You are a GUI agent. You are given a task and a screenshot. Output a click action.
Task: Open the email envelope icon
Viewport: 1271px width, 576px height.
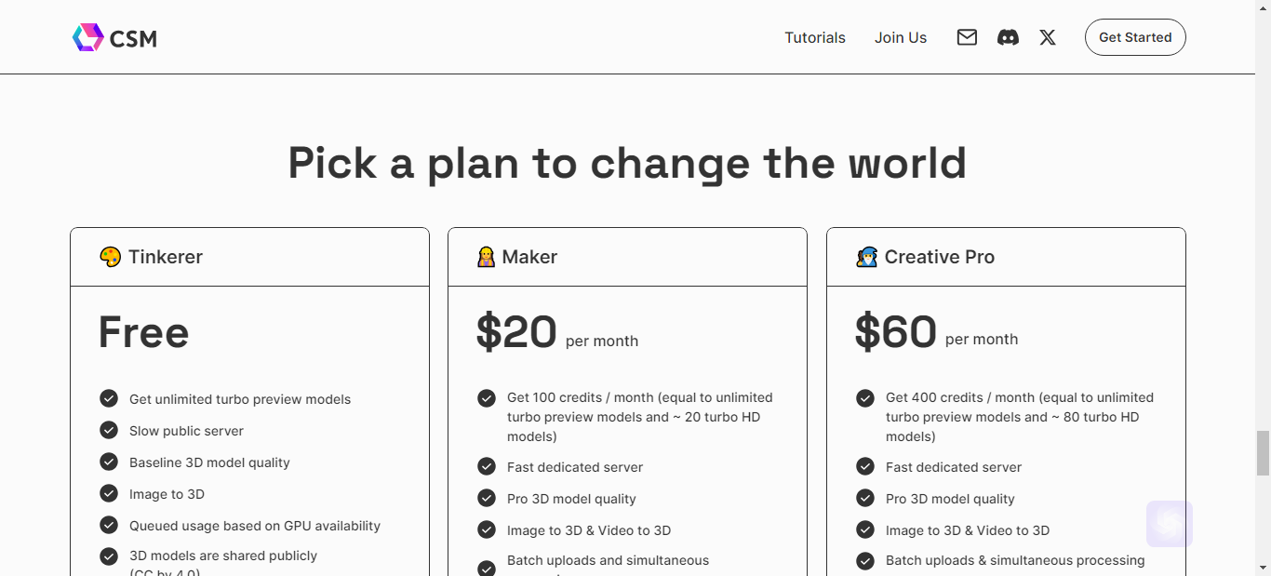[x=967, y=37]
